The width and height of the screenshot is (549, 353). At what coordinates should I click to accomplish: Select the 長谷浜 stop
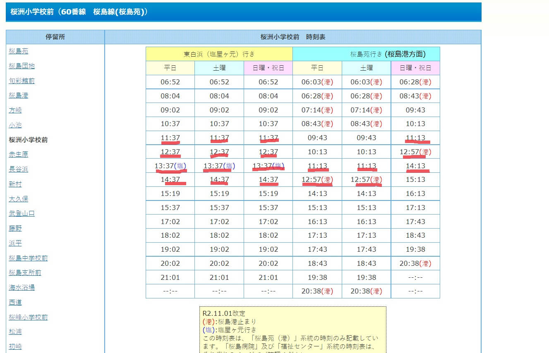(x=19, y=169)
